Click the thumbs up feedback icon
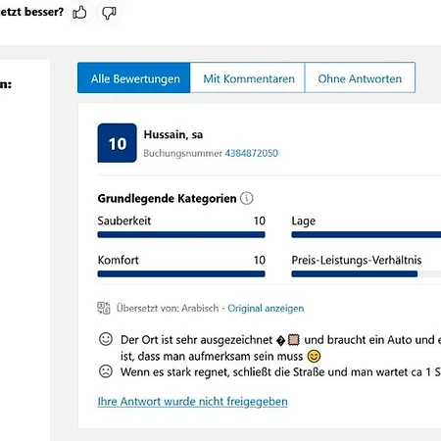441x441 pixels. pyautogui.click(x=79, y=13)
